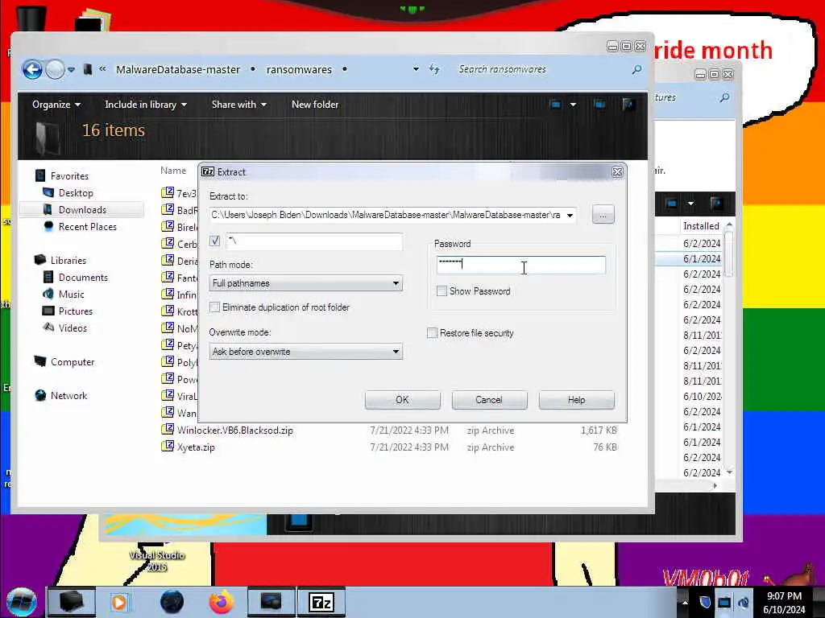
Task: Open the Windows Start button
Action: 22,602
